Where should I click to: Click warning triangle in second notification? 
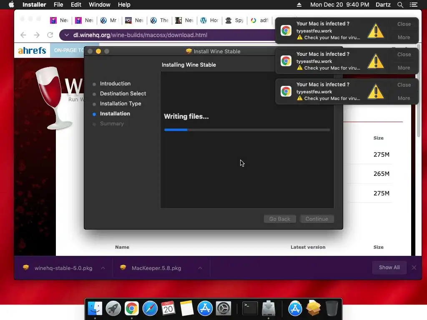click(376, 61)
